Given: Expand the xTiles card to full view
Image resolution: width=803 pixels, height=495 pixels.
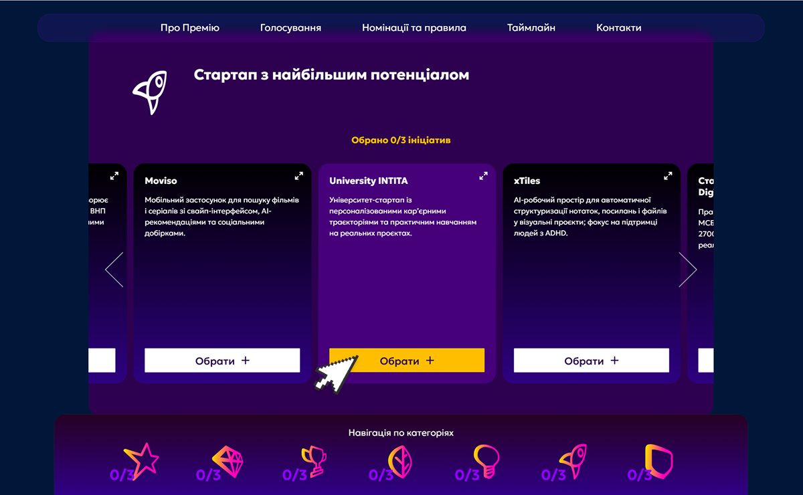Looking at the screenshot, I should (x=668, y=176).
